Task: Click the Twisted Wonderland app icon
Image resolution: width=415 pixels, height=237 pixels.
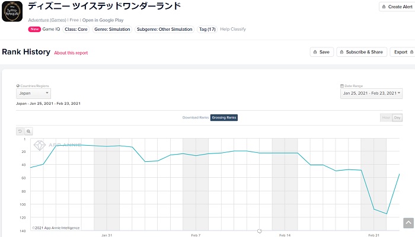Action: click(x=12, y=11)
